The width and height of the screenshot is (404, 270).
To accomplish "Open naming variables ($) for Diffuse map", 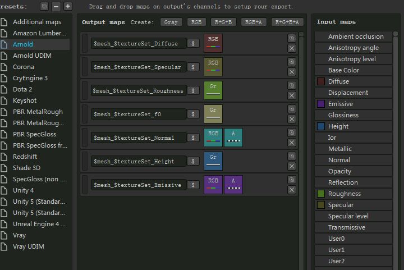I will click(193, 43).
